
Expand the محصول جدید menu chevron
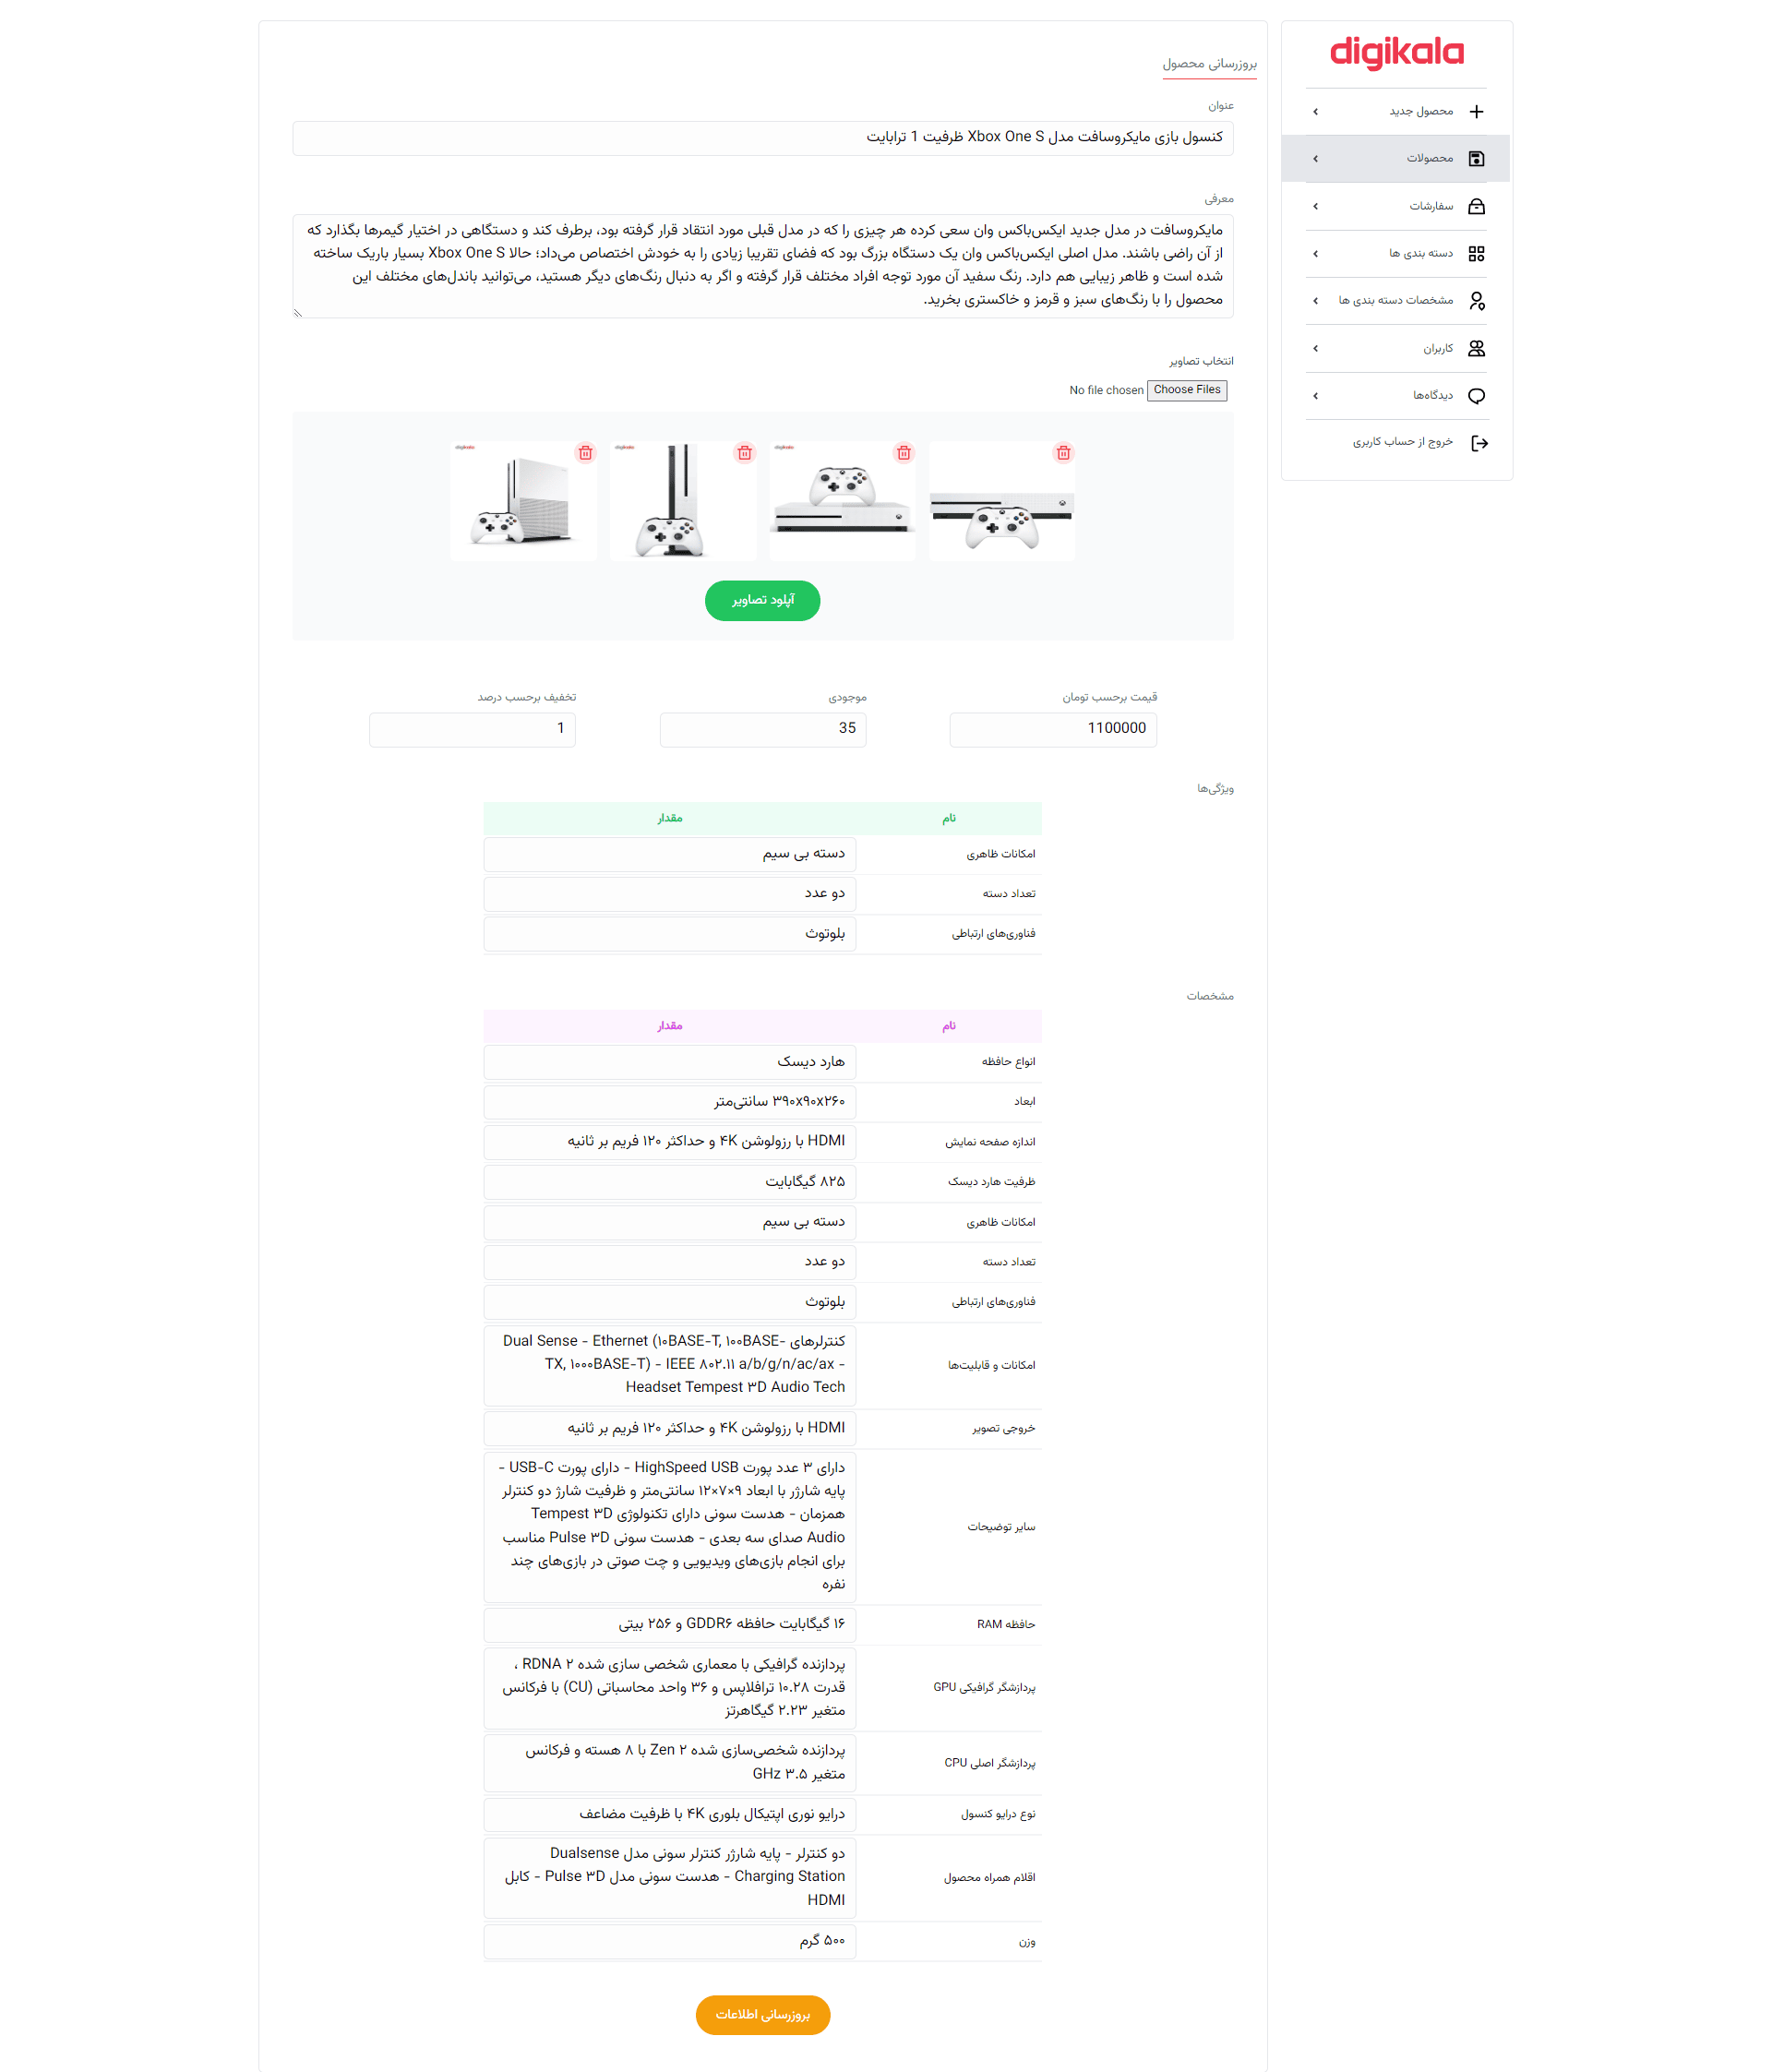point(1315,111)
